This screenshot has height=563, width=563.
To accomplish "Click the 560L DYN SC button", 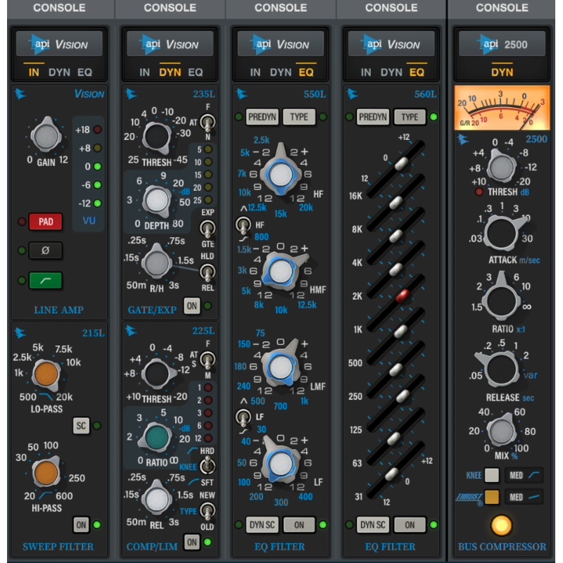I will (373, 524).
